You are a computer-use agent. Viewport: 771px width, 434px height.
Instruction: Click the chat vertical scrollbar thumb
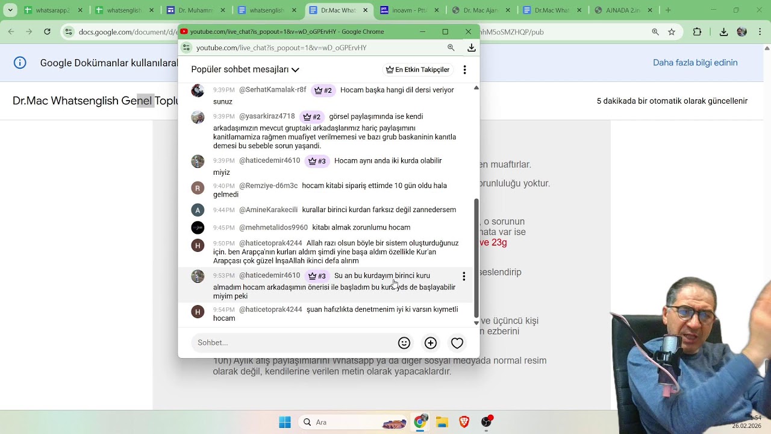(476, 259)
